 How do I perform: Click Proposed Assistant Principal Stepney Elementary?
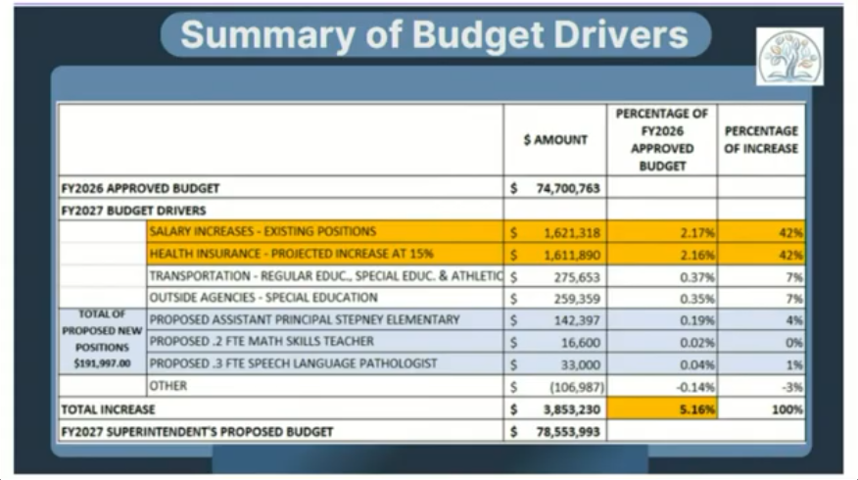tap(304, 320)
